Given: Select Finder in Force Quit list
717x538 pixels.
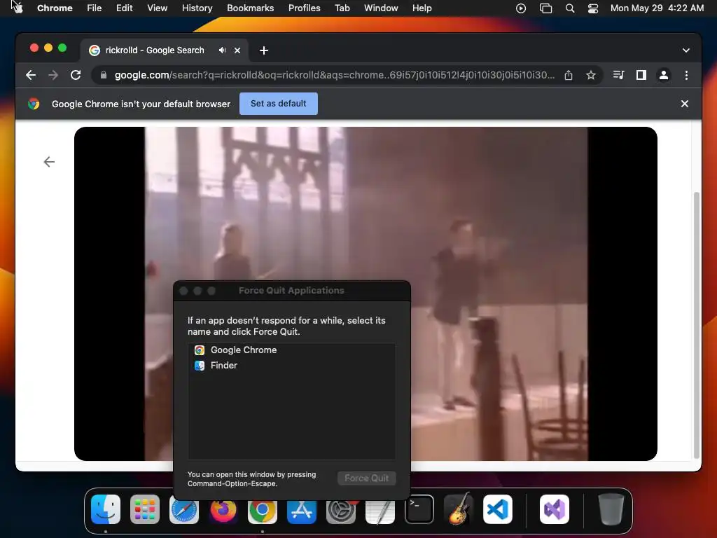Looking at the screenshot, I should click(292, 366).
